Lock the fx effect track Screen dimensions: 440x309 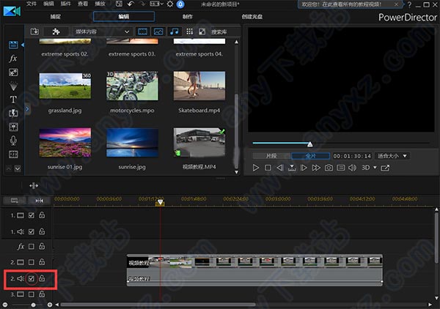[42, 246]
